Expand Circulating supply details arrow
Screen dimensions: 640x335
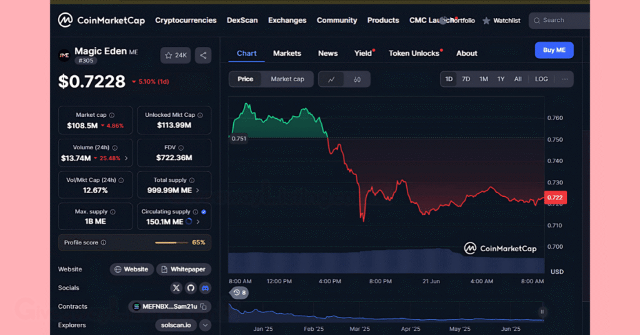tap(198, 222)
